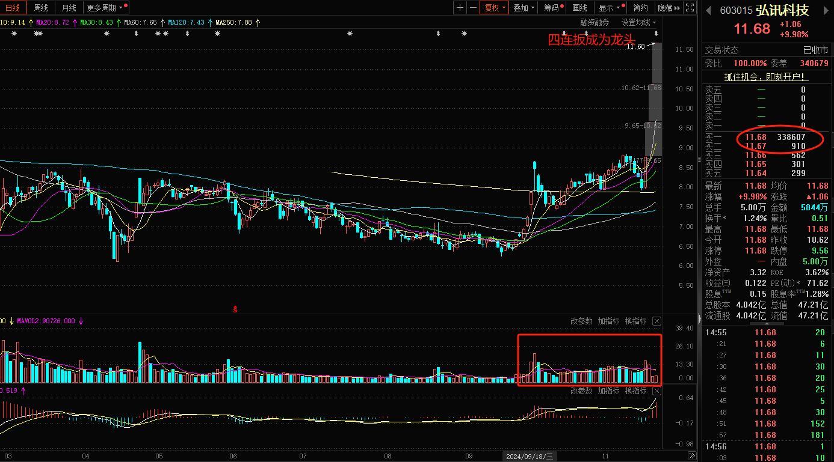834x462 pixels.
Task: Collapse side panel with divider arrow
Action: (x=699, y=319)
